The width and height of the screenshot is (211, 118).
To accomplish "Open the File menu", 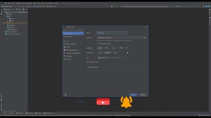I will coord(6,3).
